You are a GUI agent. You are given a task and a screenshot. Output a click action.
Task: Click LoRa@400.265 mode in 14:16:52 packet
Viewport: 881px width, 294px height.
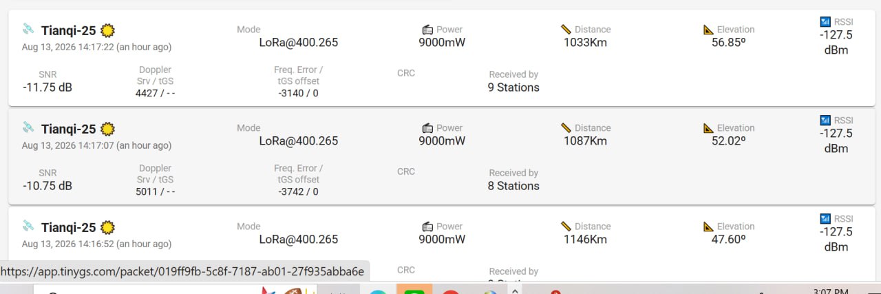(299, 240)
